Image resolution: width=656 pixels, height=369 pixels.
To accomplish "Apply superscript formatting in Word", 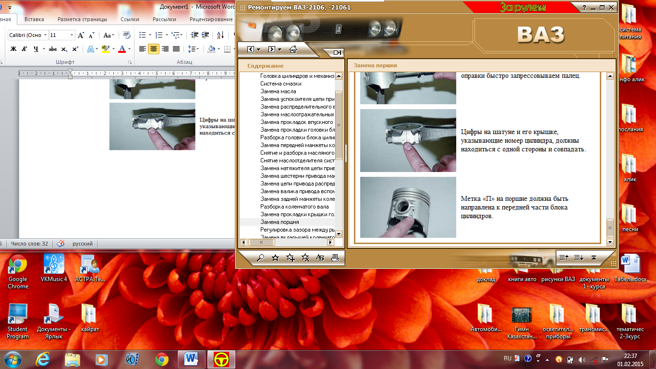I will [x=75, y=49].
